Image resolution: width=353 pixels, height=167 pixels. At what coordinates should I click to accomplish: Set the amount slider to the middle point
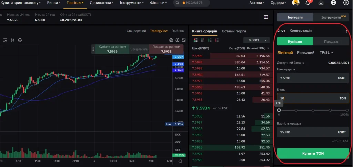313,110
